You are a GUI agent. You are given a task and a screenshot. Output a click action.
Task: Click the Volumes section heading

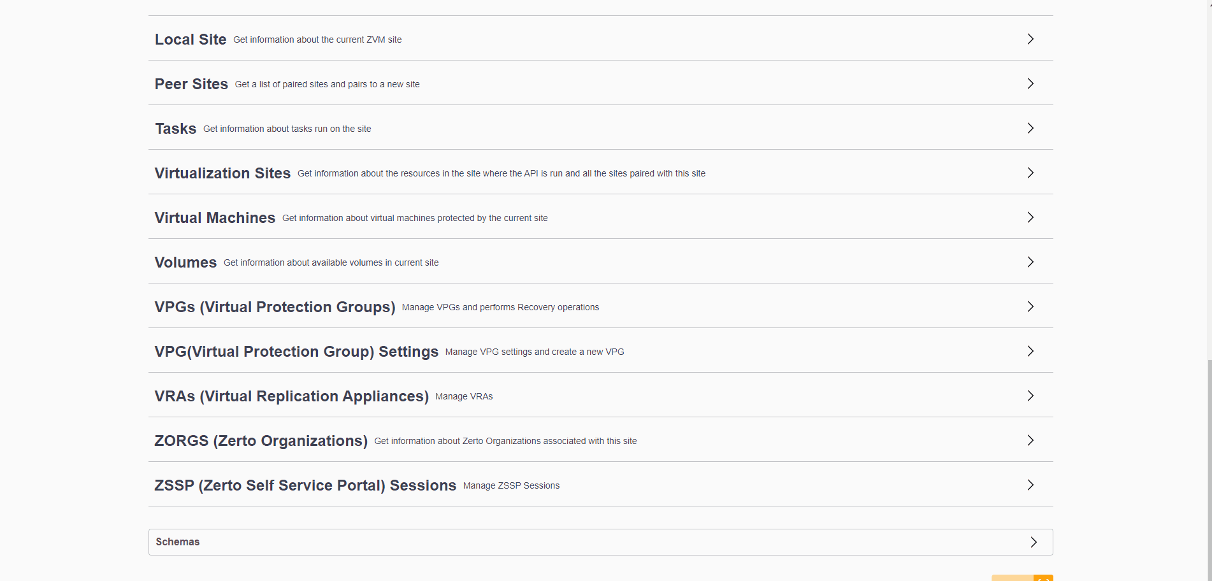click(x=185, y=262)
